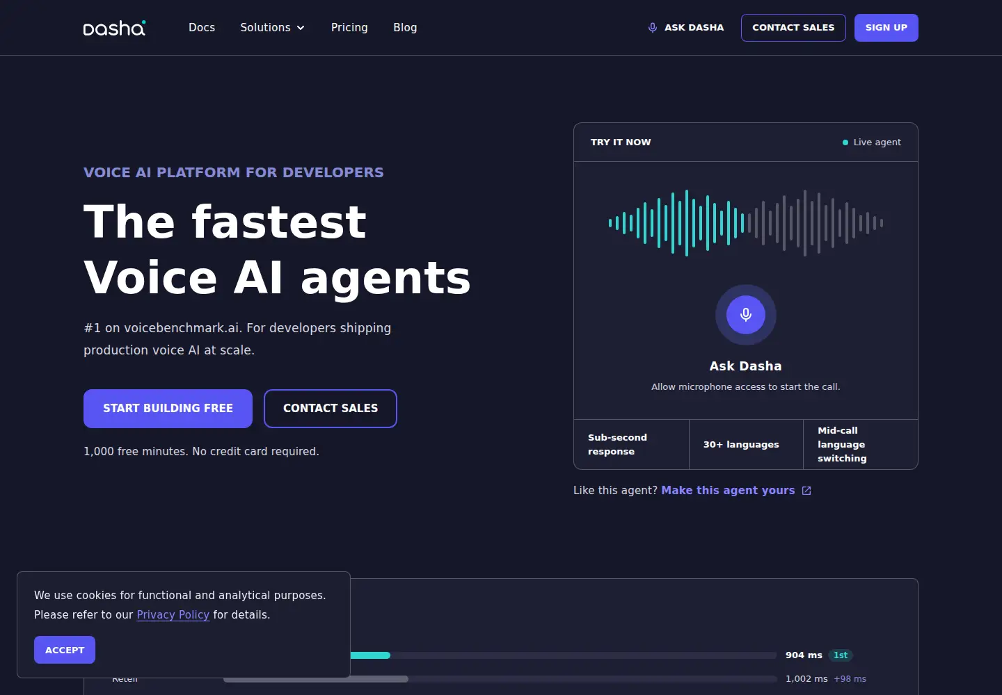This screenshot has height=695, width=1002.
Task: Click the Dasha logo
Action: pyautogui.click(x=114, y=28)
